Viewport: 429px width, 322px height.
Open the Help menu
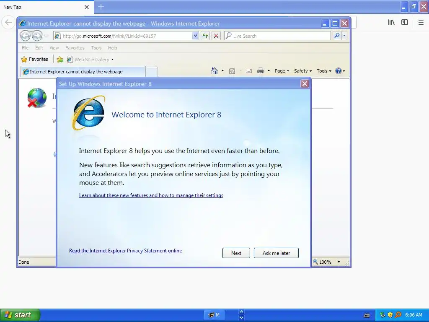click(112, 48)
